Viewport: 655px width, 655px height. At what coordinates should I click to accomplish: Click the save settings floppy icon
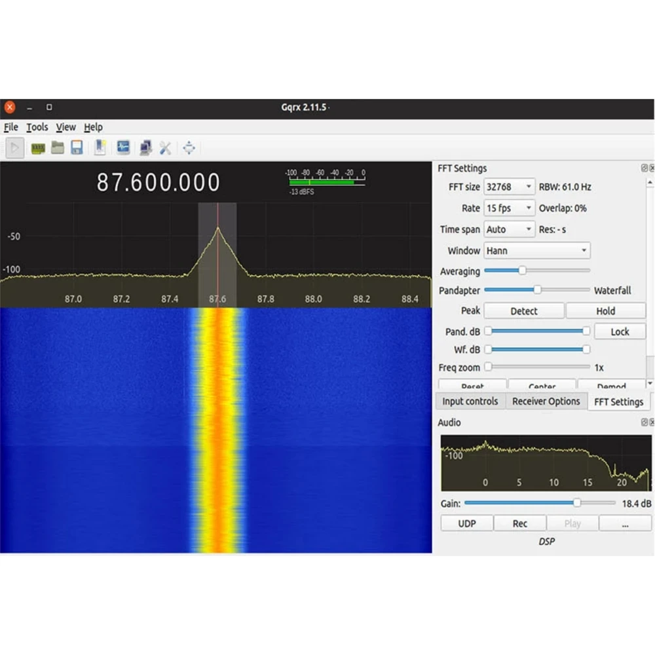tap(77, 148)
